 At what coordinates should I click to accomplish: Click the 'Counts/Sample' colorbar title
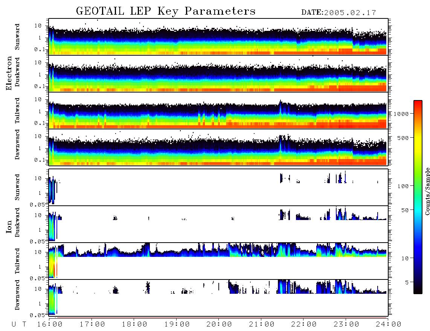(427, 191)
